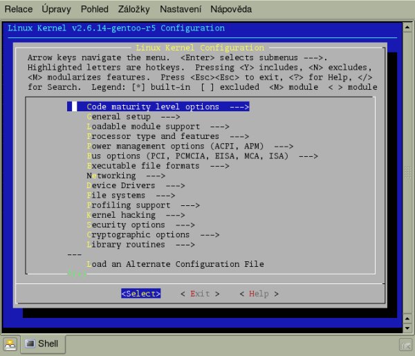Open the Záložky menu
Viewport: 415px width, 356px height.
click(x=133, y=9)
